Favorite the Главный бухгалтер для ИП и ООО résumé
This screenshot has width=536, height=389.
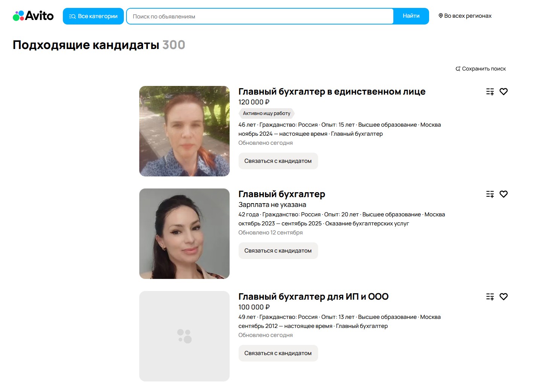click(x=504, y=297)
